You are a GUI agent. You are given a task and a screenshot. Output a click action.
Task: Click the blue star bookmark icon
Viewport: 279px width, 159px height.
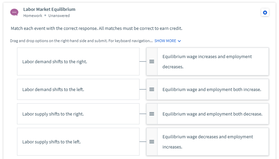[265, 13]
